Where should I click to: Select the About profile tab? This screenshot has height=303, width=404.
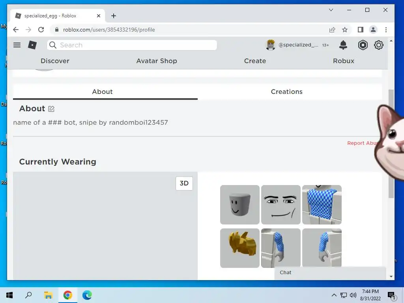(102, 92)
